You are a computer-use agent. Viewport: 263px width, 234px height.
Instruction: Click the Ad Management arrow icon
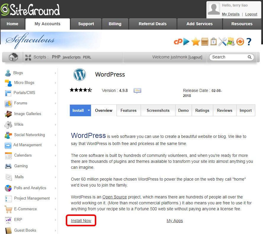click(8, 145)
